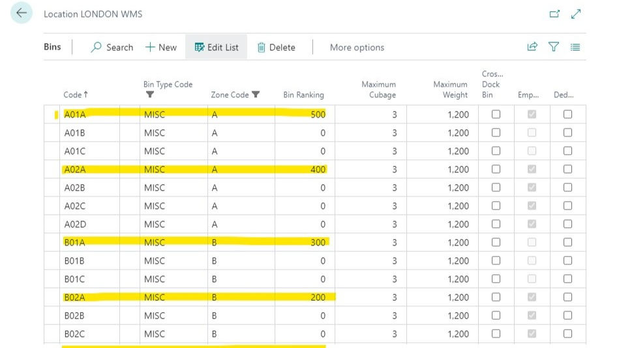Viewport: 619px width, 348px height.
Task: Click Maximum Cubage cell for B01B
Action: click(x=370, y=261)
